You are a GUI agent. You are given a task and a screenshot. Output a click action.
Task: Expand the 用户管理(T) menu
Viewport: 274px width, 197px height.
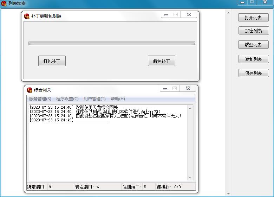[x=94, y=99]
